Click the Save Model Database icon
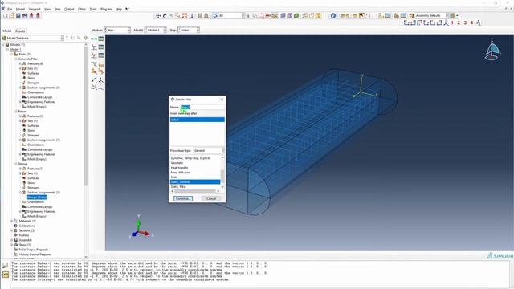Viewport: 514px width, 289px height. click(x=18, y=15)
